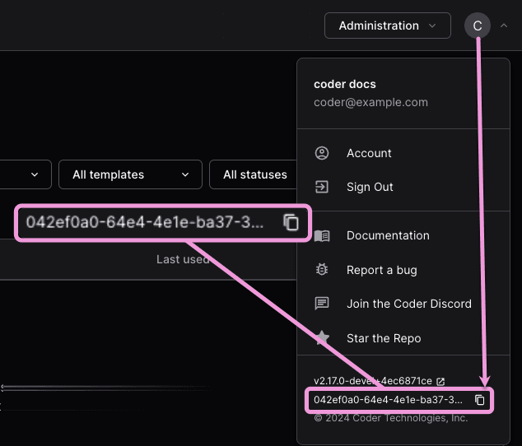Select Sign Out from user menu
Screen dimensions: 522x446
tap(403, 187)
